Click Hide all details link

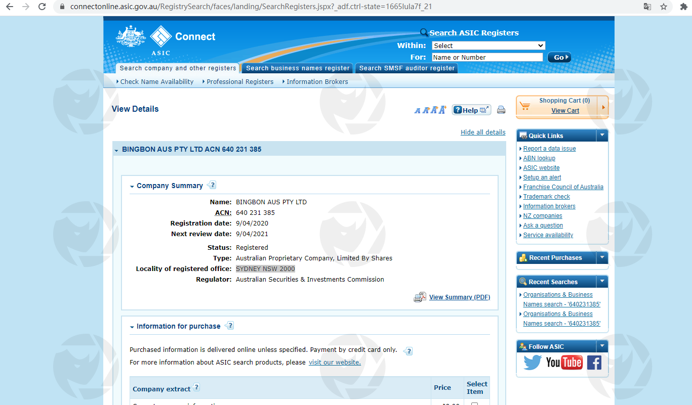coord(483,132)
